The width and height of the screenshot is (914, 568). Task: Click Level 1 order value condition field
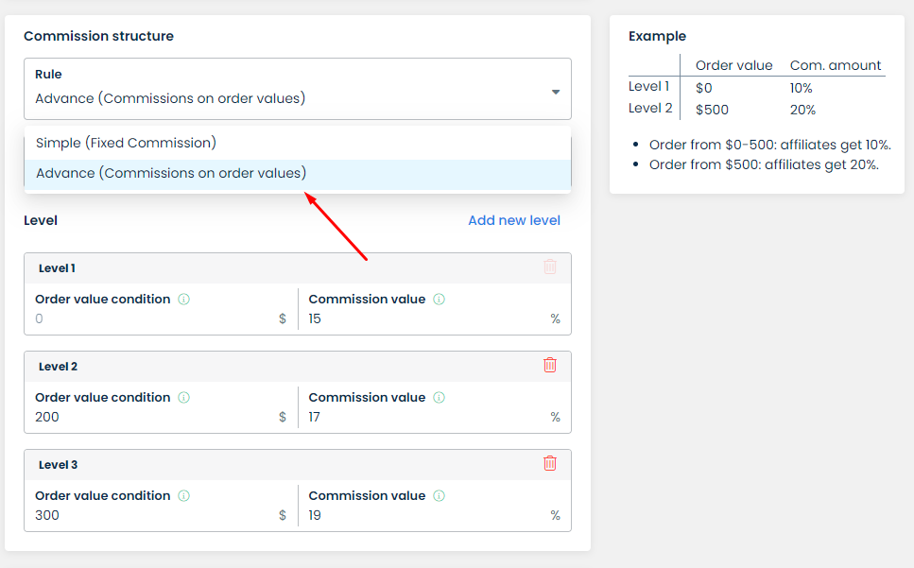tap(151, 319)
